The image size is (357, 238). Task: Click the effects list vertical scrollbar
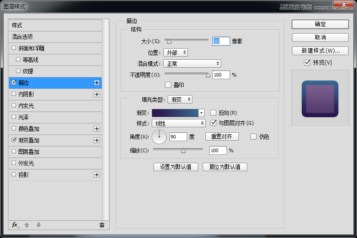pos(105,119)
